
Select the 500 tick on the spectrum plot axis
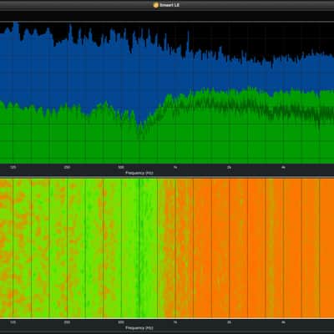(121, 168)
